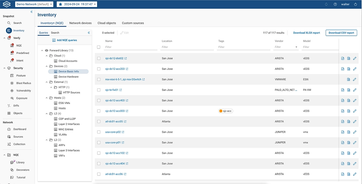
Task: Collapse the left navigation sidebar
Action: pos(31,12)
